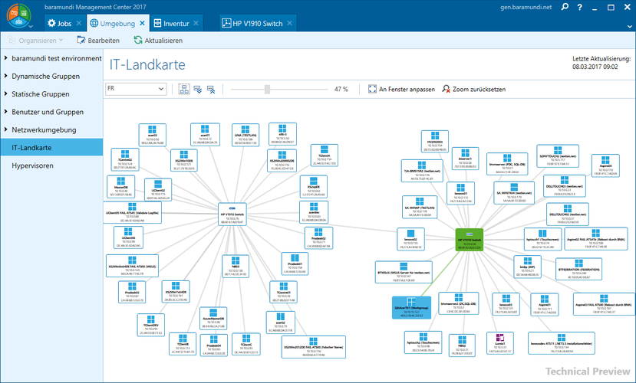
Task: Click the 47 % zoom value
Action: (x=341, y=89)
